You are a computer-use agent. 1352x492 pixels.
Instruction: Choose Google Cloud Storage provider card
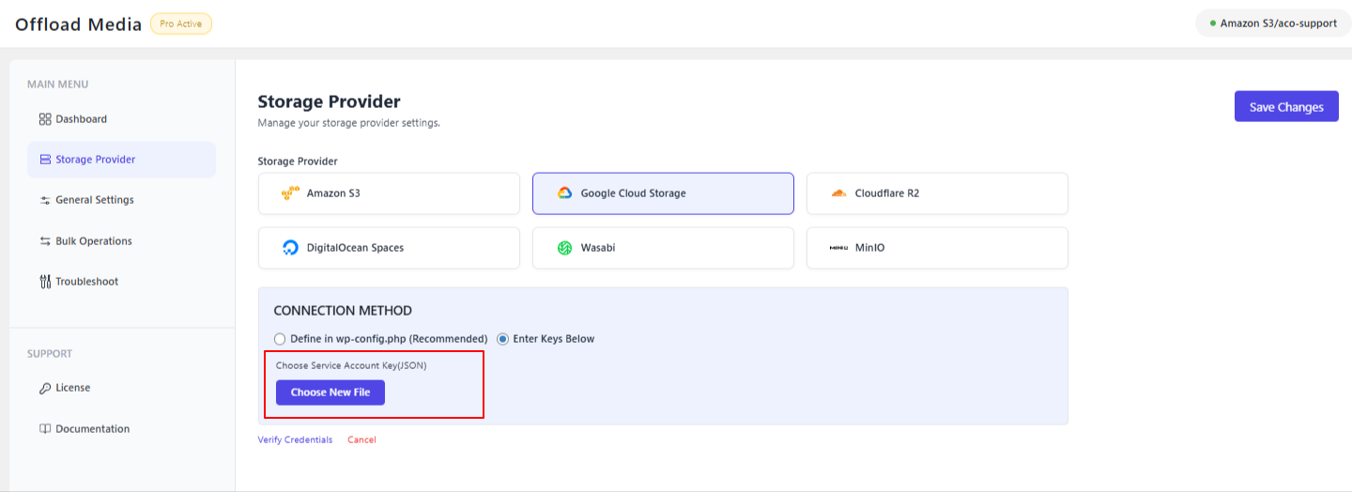point(663,193)
